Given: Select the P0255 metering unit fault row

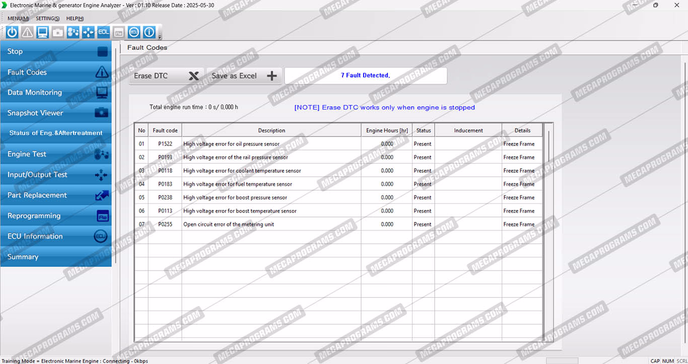Looking at the screenshot, I should pyautogui.click(x=272, y=225).
